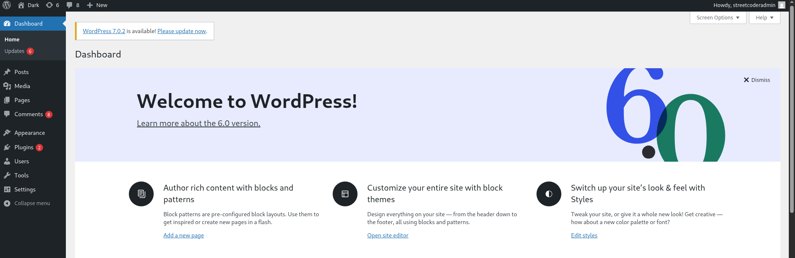Click the Please update now link

[181, 31]
